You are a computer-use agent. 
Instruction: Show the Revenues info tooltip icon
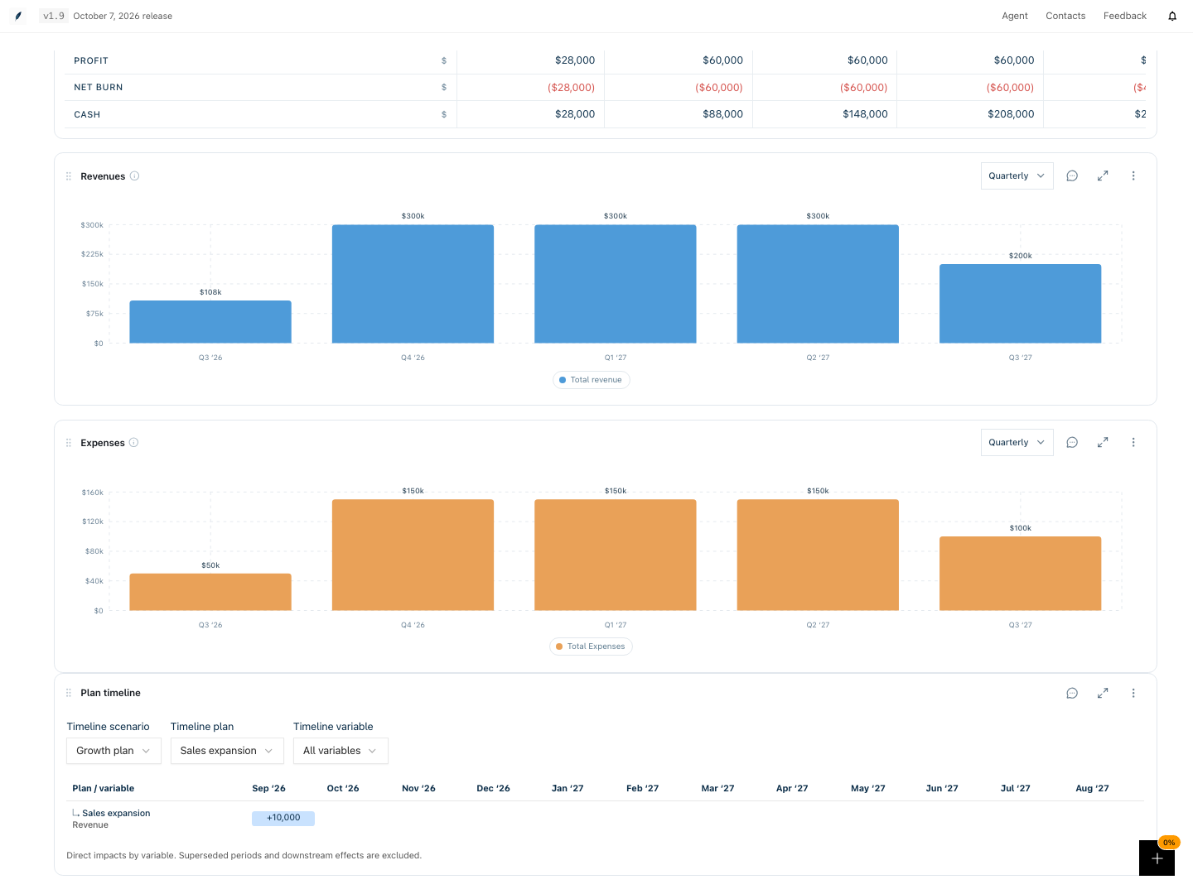pos(134,175)
